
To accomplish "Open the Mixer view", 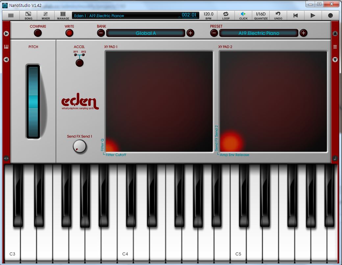I will (46, 15).
